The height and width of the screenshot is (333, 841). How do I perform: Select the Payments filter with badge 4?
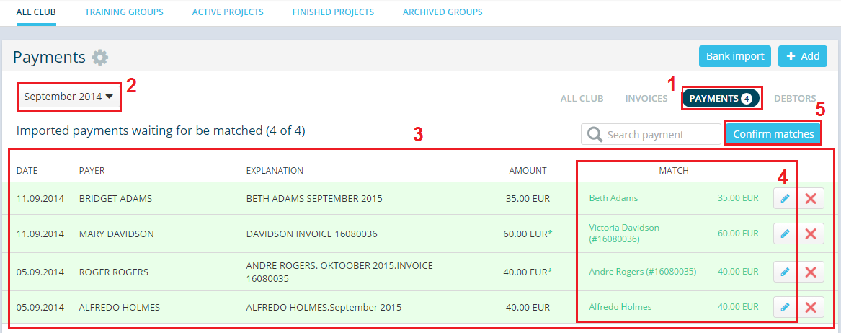click(x=721, y=99)
